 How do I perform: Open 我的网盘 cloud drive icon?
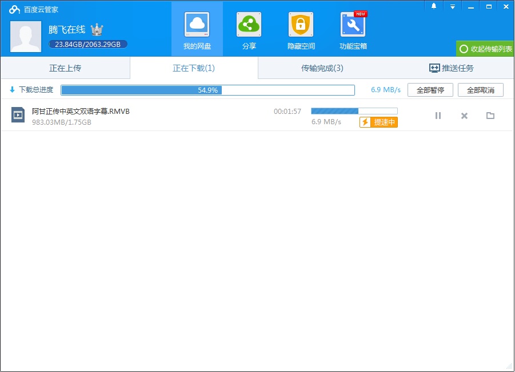197,25
